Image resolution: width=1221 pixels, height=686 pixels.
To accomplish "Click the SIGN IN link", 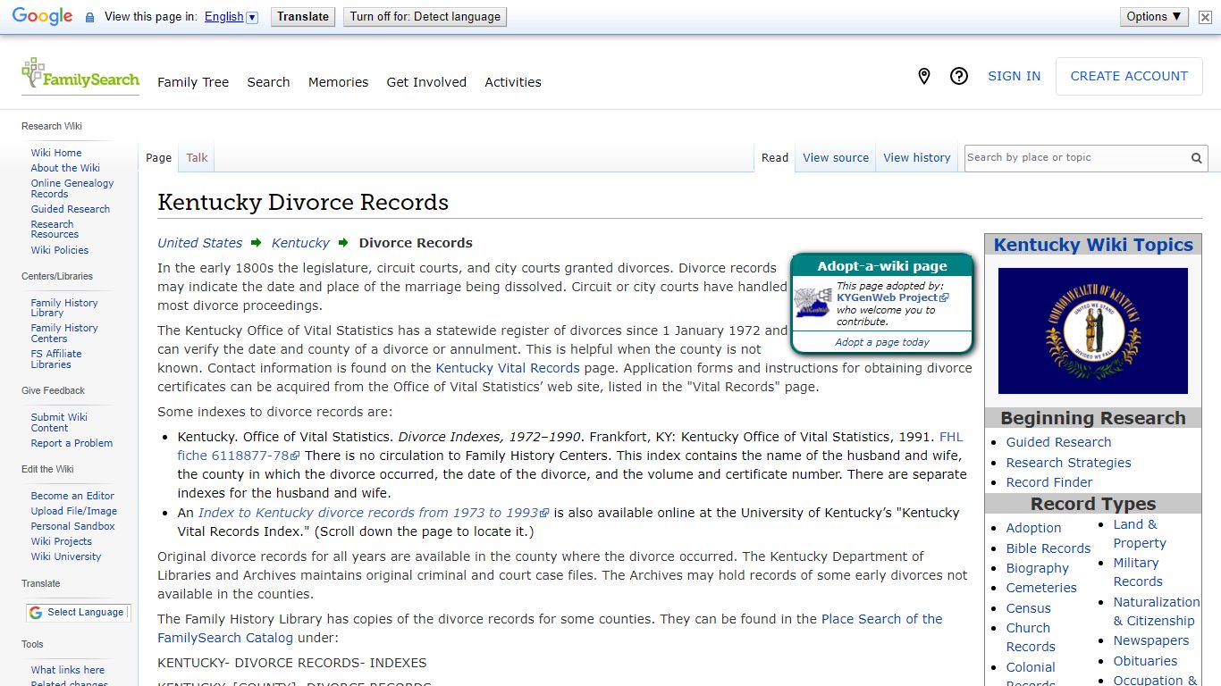I will tap(1014, 77).
